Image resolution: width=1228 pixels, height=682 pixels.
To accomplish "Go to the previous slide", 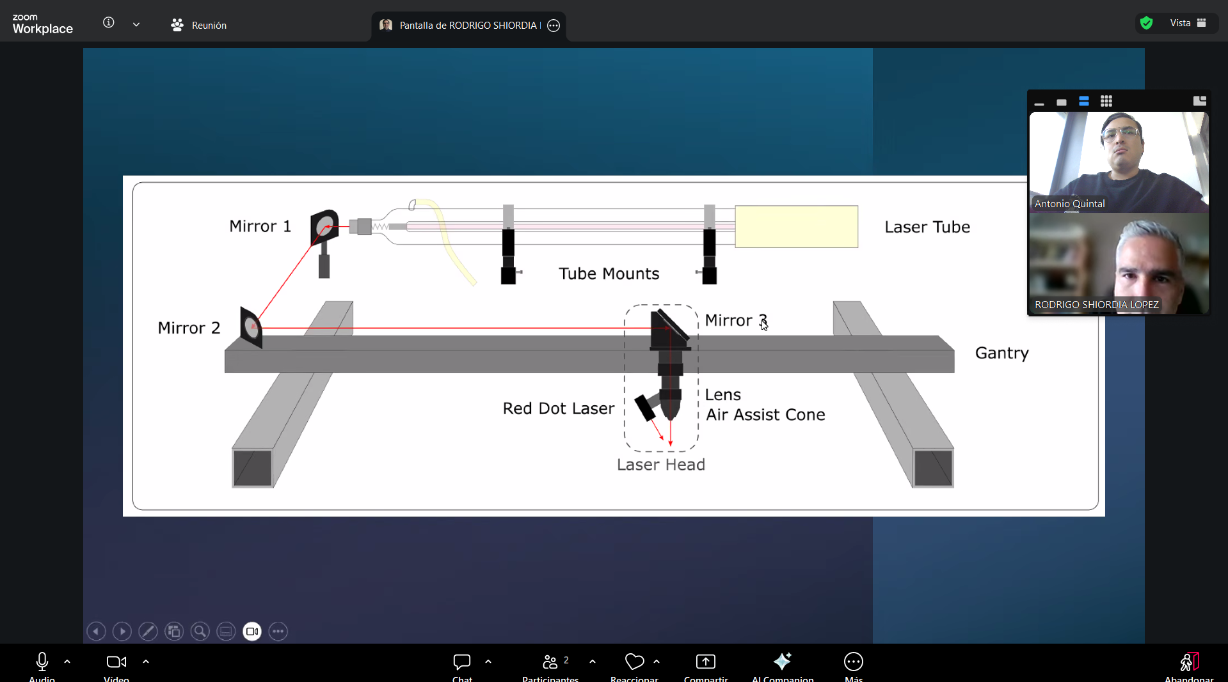I will 96,632.
